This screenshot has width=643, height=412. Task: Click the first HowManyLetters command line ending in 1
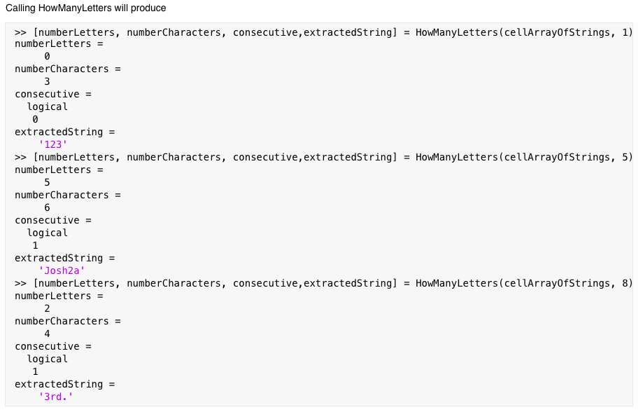pyautogui.click(x=323, y=32)
